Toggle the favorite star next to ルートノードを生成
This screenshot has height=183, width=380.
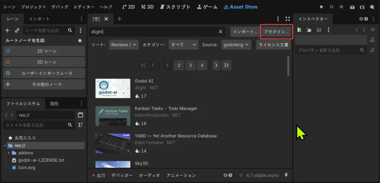(80, 40)
